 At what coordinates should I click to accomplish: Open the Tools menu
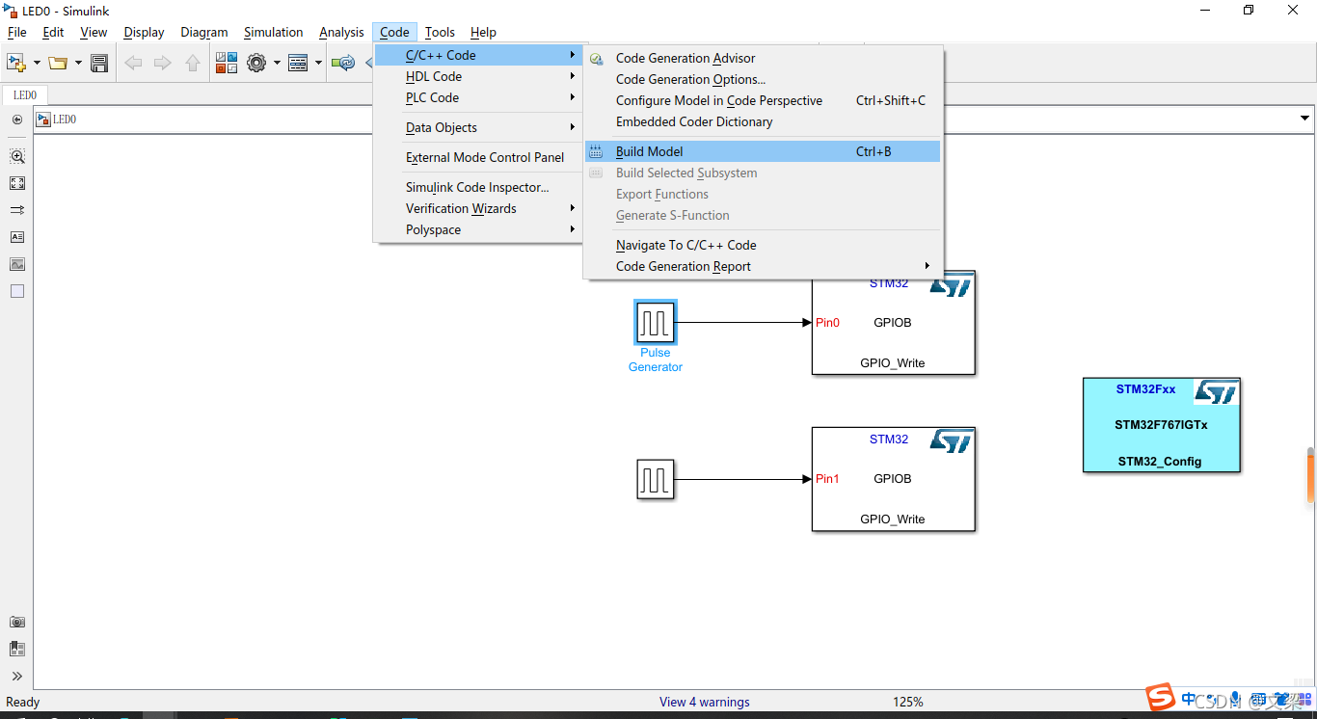click(x=440, y=32)
